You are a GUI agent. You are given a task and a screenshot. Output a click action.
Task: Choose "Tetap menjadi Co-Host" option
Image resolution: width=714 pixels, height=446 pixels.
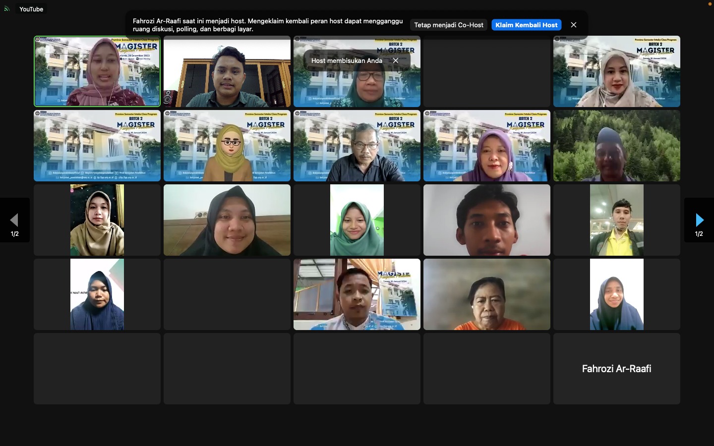pyautogui.click(x=448, y=25)
